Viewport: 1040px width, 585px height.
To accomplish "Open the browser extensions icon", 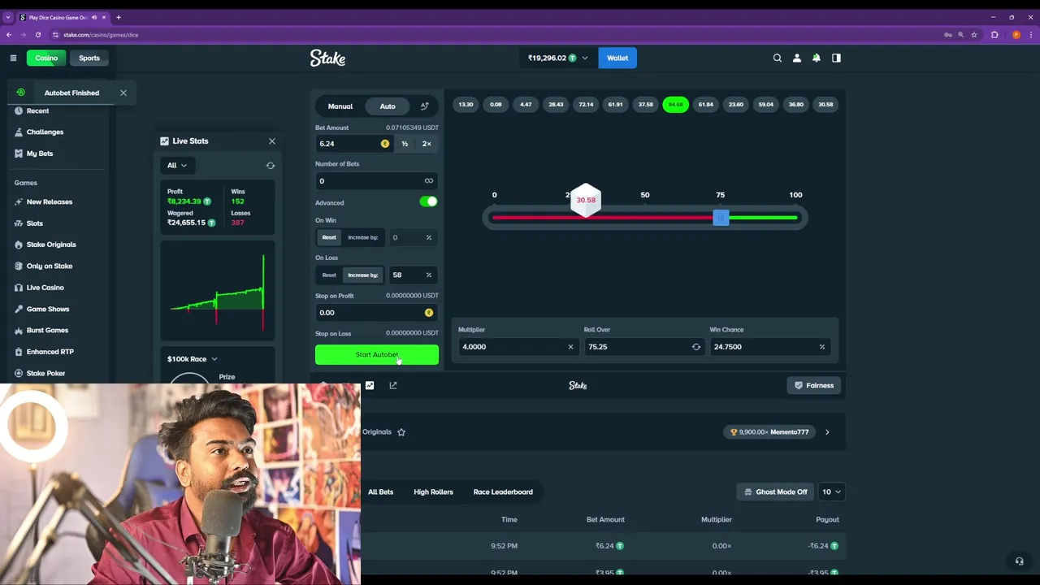I will (994, 35).
